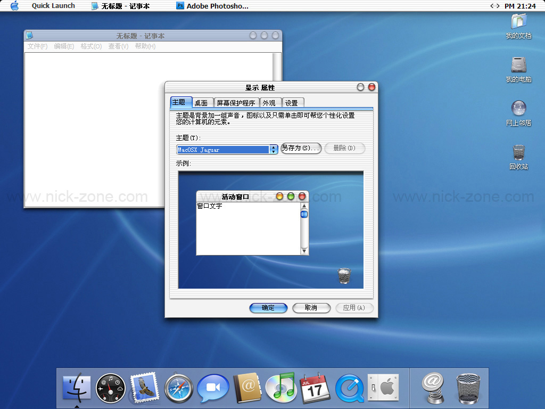
Task: Click Quick Launch in the top bar
Action: (53, 5)
